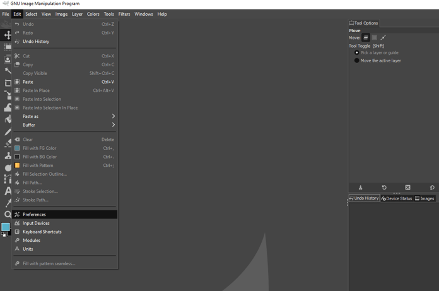Choose Preferences in the Edit menu

pyautogui.click(x=65, y=214)
